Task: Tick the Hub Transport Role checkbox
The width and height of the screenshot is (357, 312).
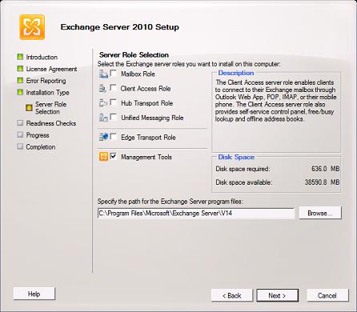Action: [x=114, y=102]
